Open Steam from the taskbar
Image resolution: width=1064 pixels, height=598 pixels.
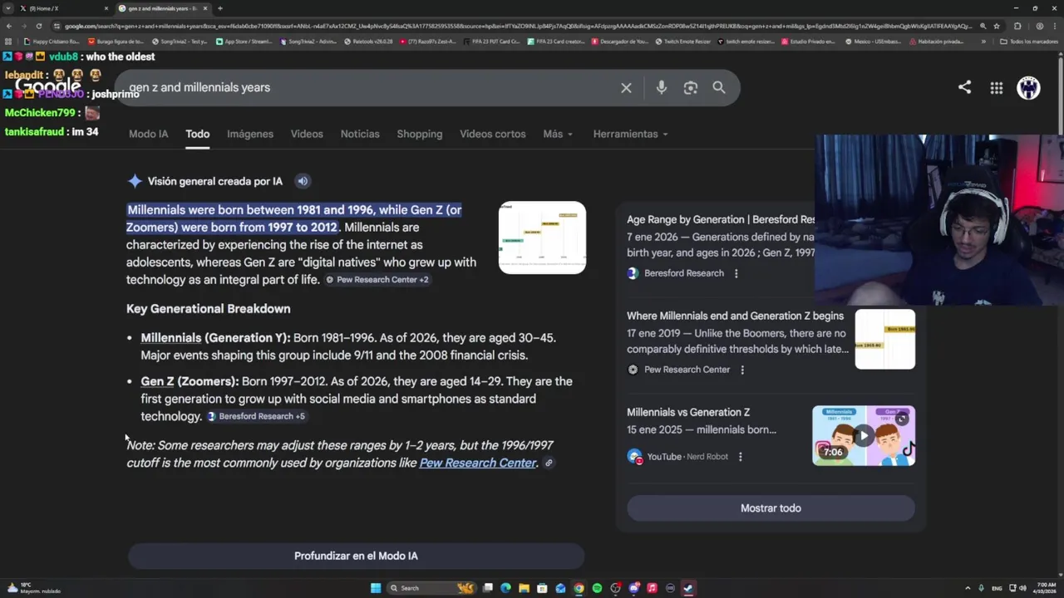point(688,588)
